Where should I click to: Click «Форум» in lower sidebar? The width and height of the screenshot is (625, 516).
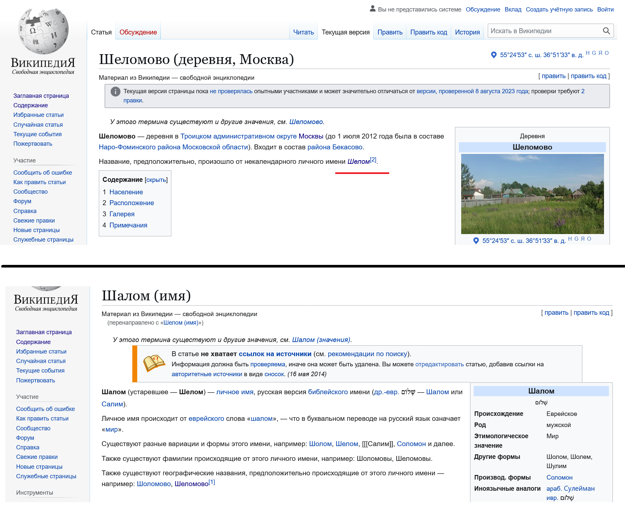25,438
